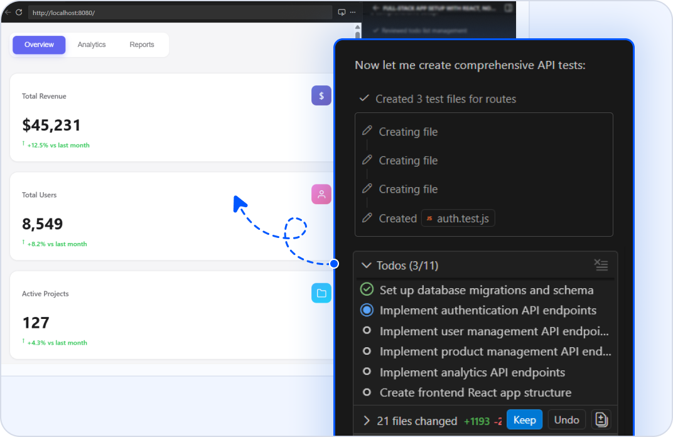The height and width of the screenshot is (437, 673).
Task: Select the Implement analytics API endpoints todo circle
Action: pyautogui.click(x=367, y=372)
